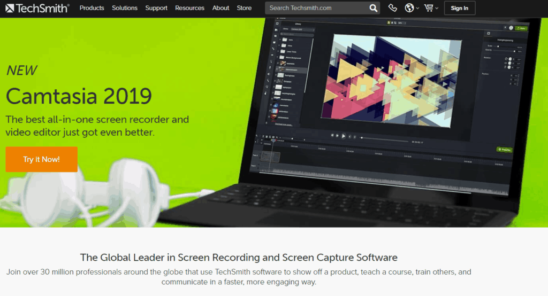Viewport: 548px width, 296px height.
Task: Click the play button in the laptop preview
Action: tap(344, 136)
